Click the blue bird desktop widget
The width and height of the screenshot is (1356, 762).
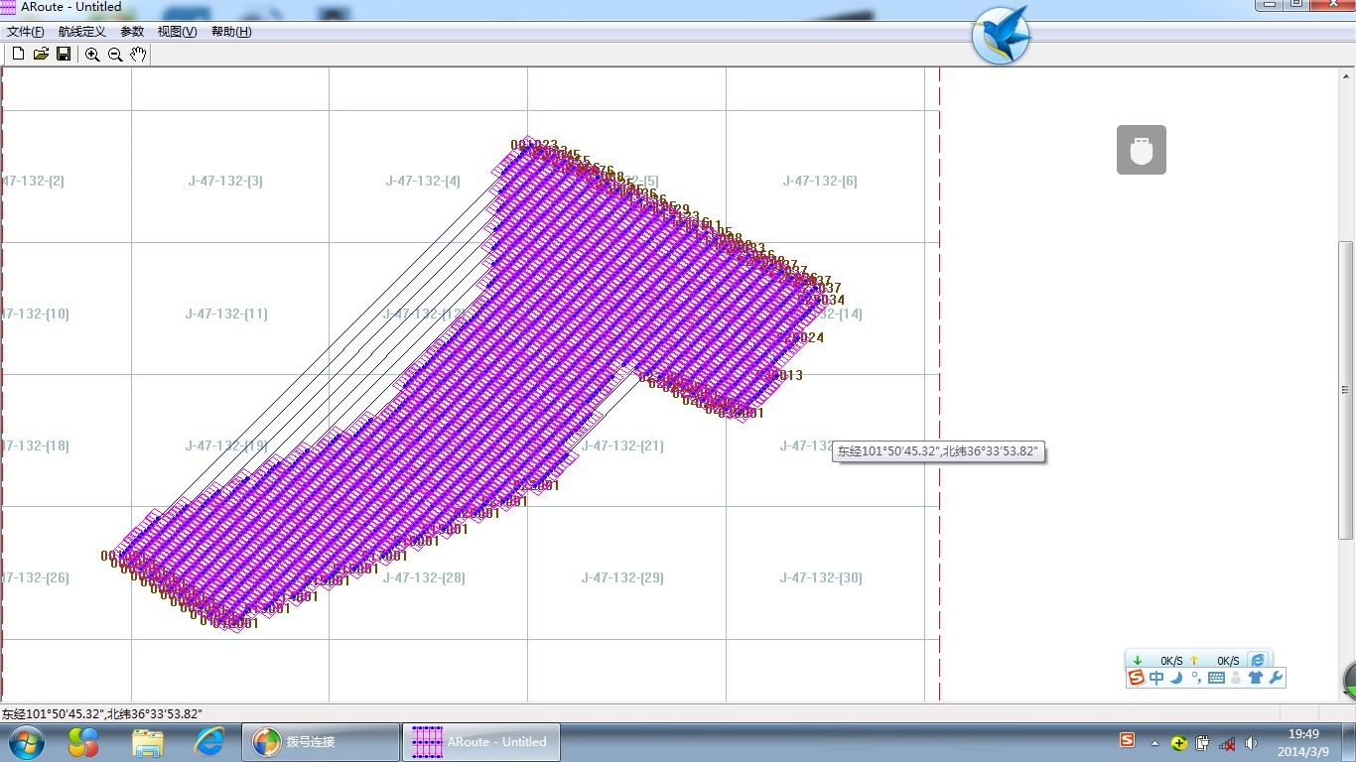tap(1001, 36)
